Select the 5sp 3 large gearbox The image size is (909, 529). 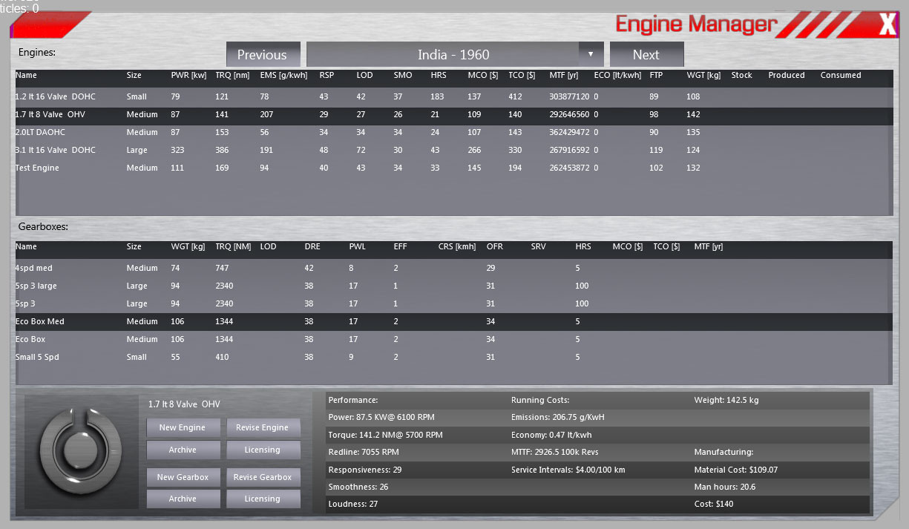point(453,286)
